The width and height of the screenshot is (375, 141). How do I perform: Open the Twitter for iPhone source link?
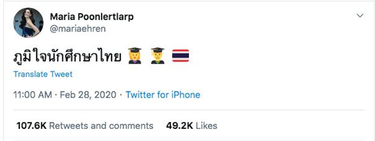(163, 94)
